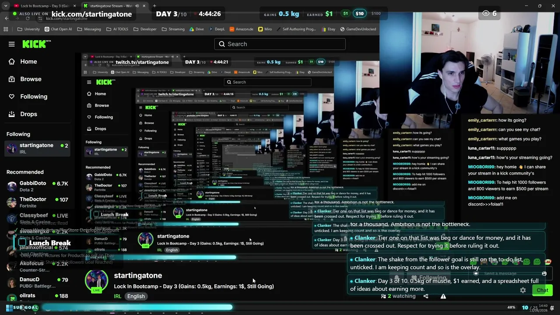Click the 'Recommended' sidebar heading
Screen dimensions: 560x315
(x=25, y=172)
